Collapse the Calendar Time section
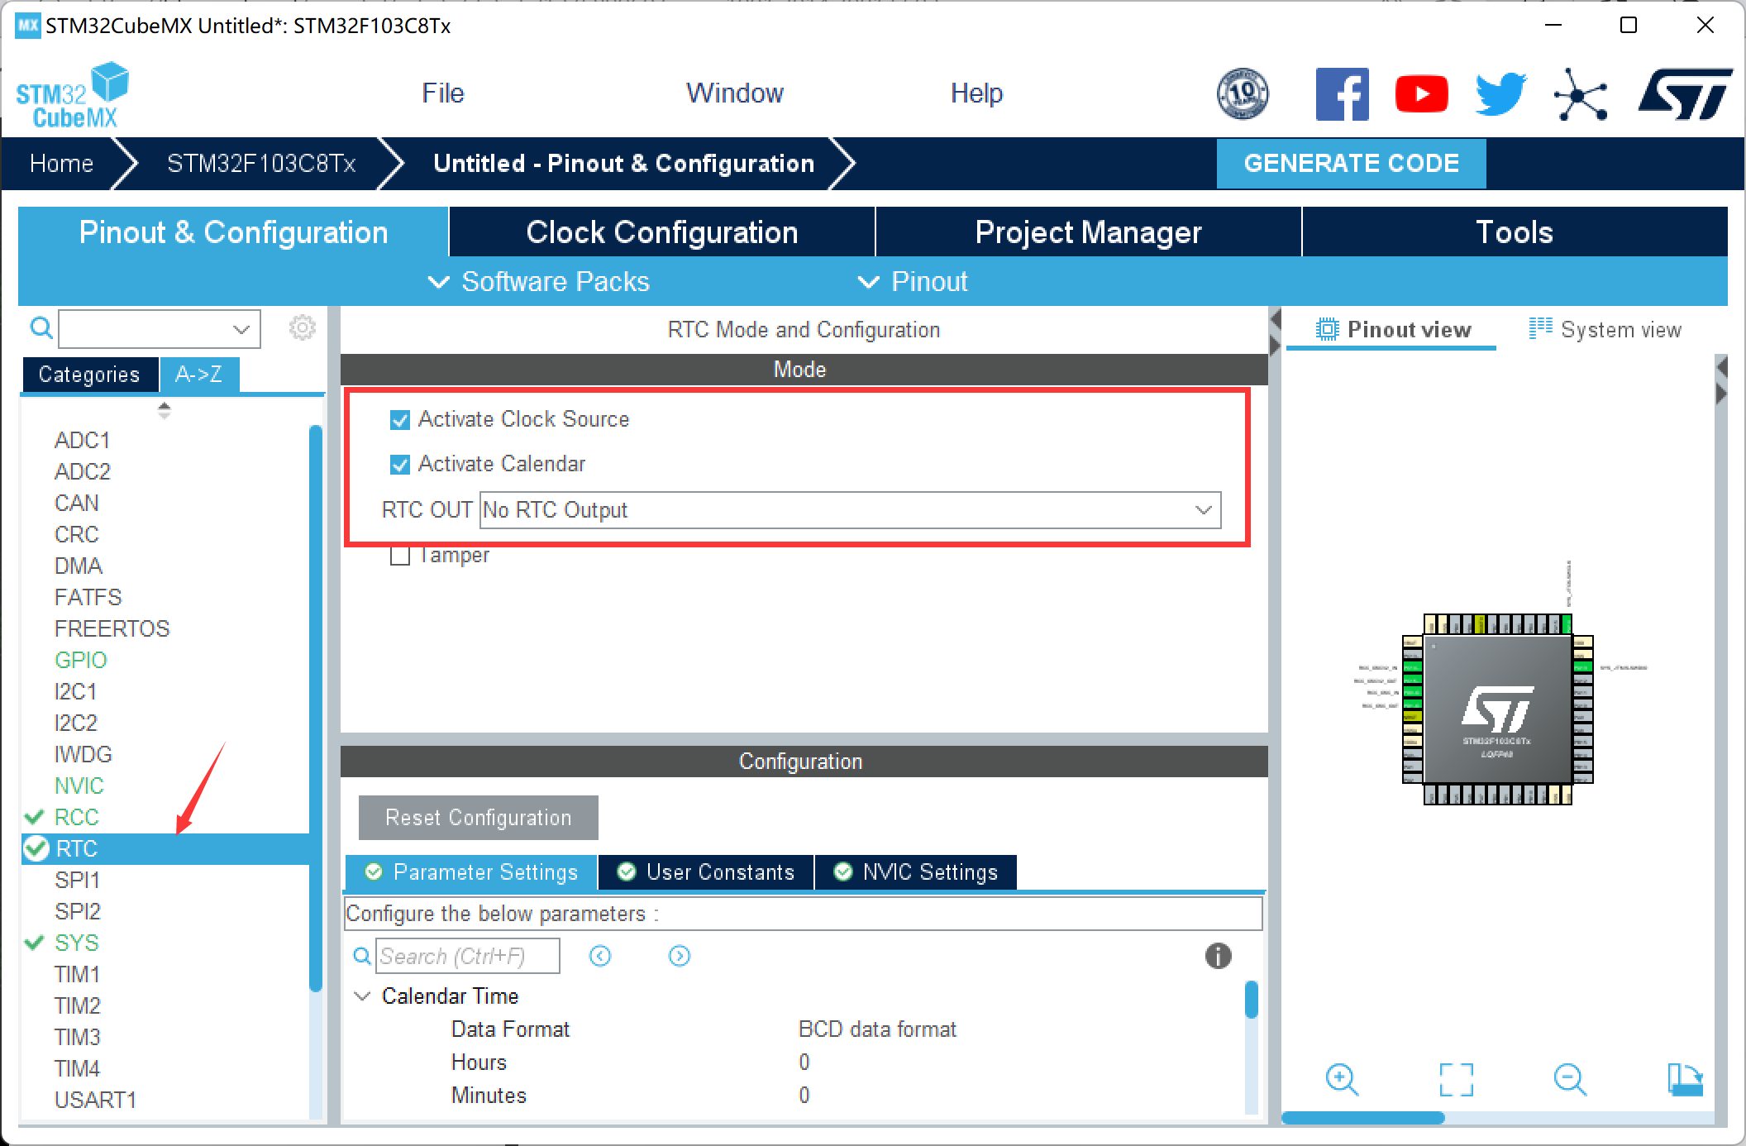The height and width of the screenshot is (1146, 1746). tap(362, 996)
